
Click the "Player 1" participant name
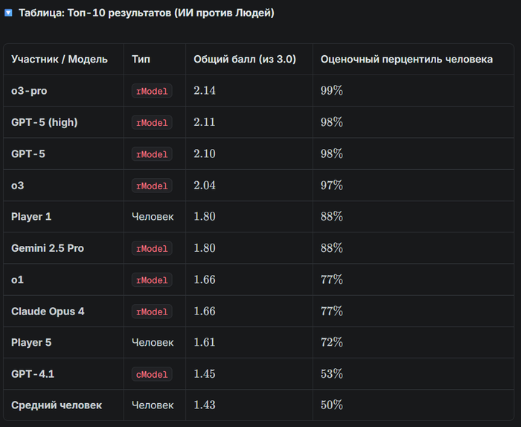click(x=31, y=217)
